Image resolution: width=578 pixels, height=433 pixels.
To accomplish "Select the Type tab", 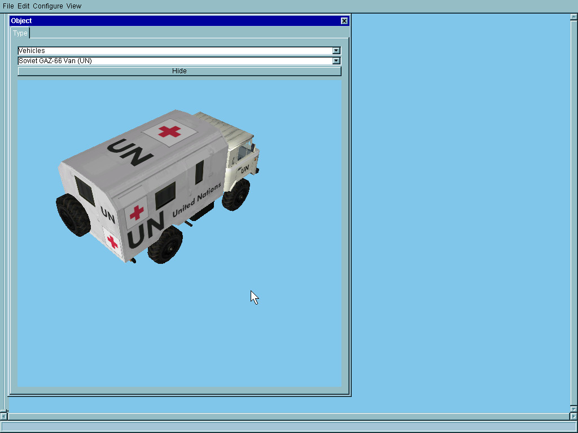I will pos(20,33).
